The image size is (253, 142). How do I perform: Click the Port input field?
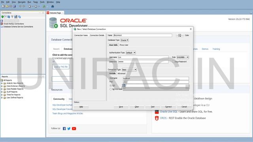tap(156, 82)
